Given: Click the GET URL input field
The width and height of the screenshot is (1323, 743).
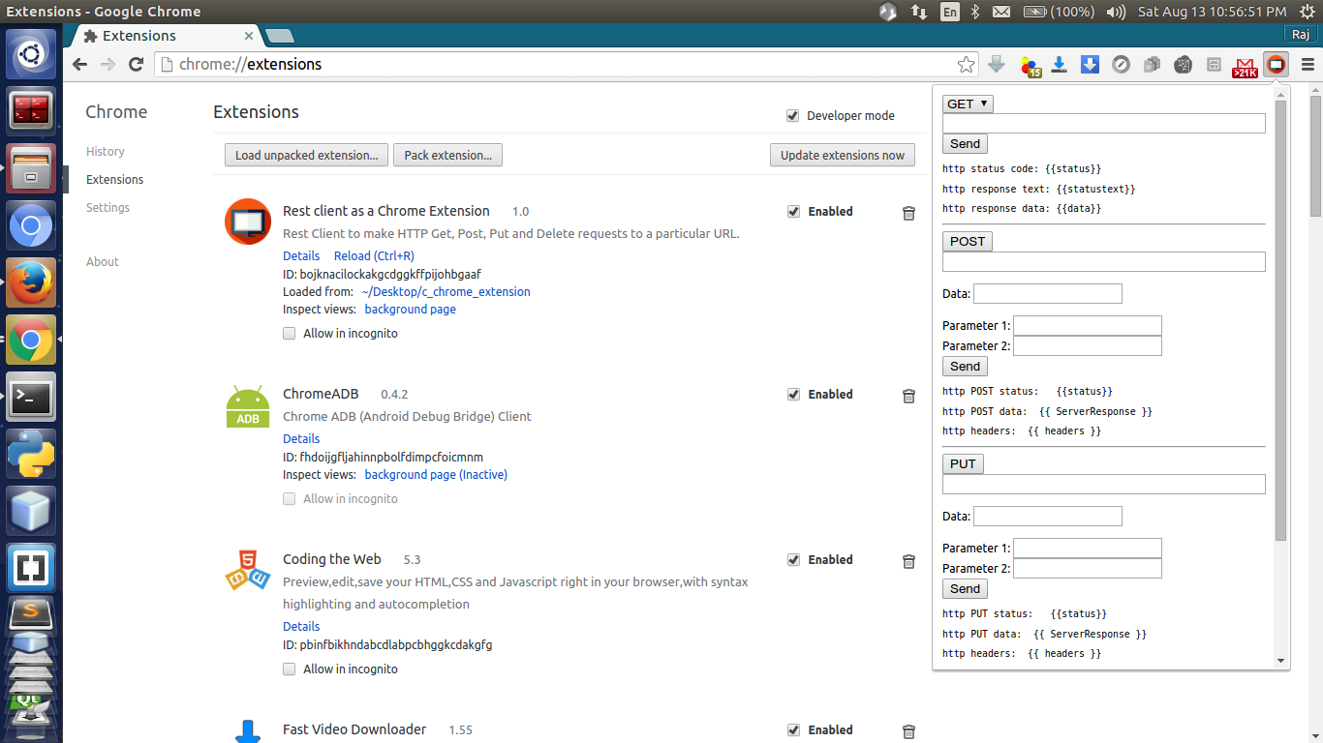Looking at the screenshot, I should pyautogui.click(x=1104, y=124).
